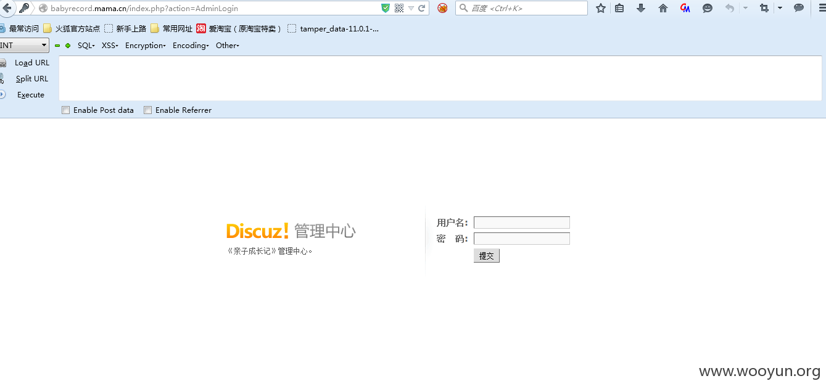
Task: Click the HackBar URL text area
Action: point(440,78)
